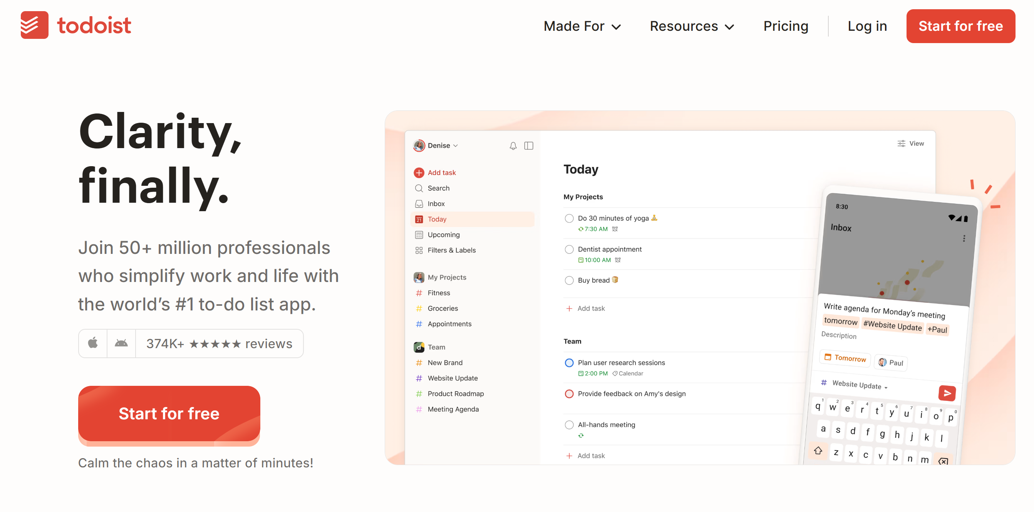Image resolution: width=1034 pixels, height=512 pixels.
Task: Open the Resources dropdown menu
Action: tap(692, 26)
